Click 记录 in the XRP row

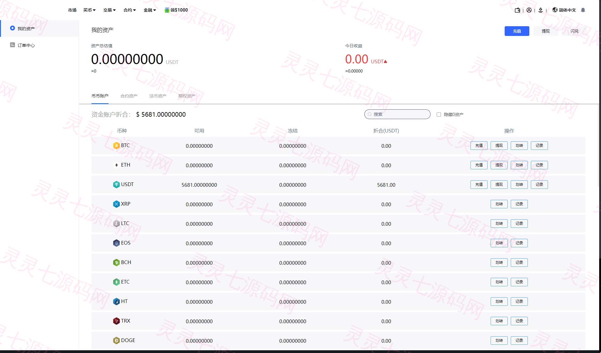click(x=519, y=204)
